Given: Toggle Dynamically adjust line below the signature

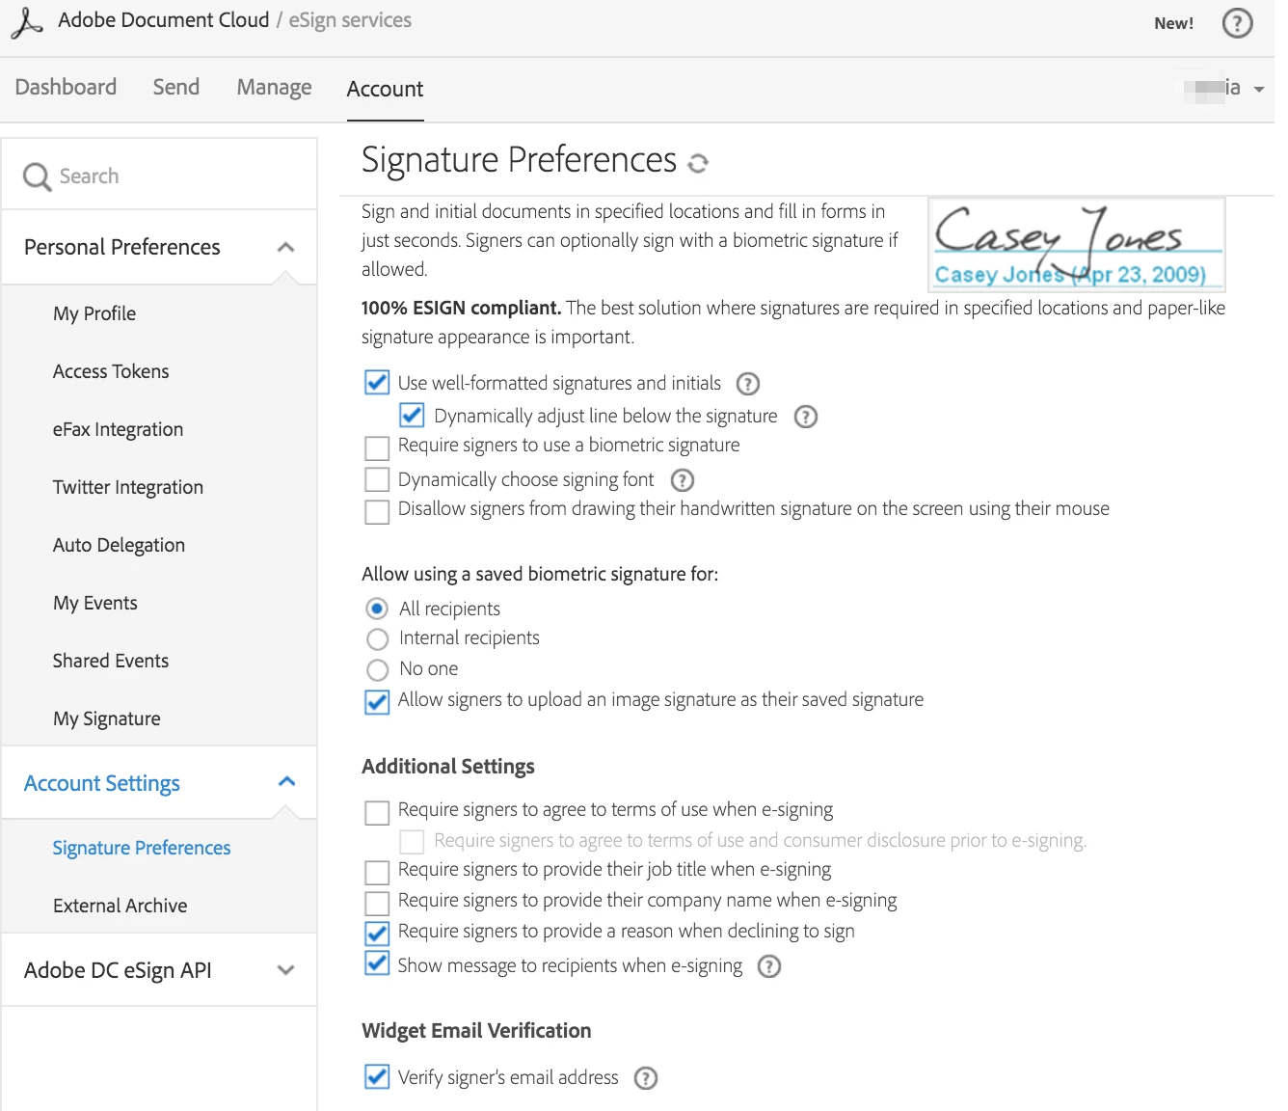Looking at the screenshot, I should tap(412, 416).
